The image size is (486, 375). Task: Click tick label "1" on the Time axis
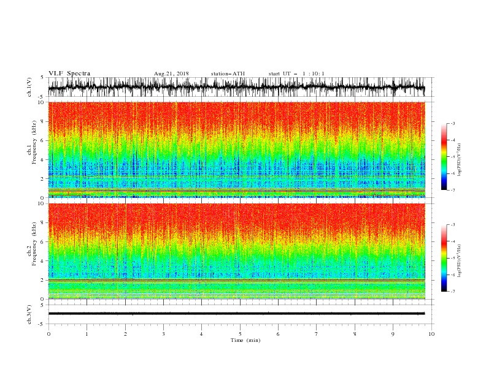(87, 334)
